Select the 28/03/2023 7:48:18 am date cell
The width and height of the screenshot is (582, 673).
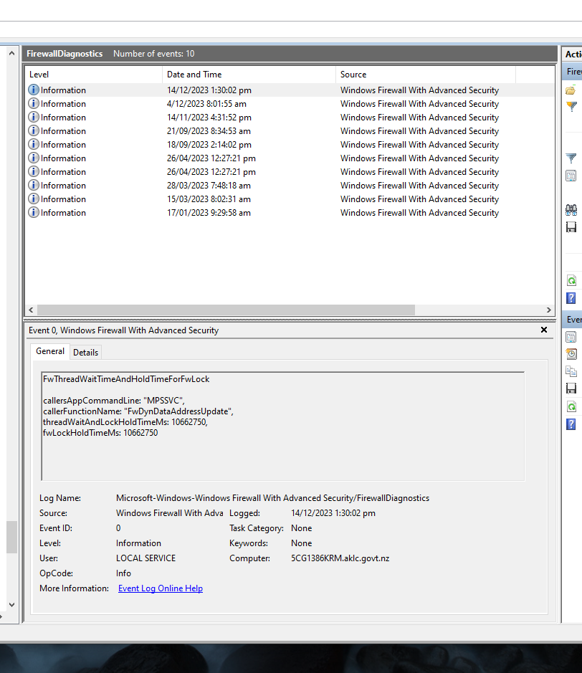point(209,186)
